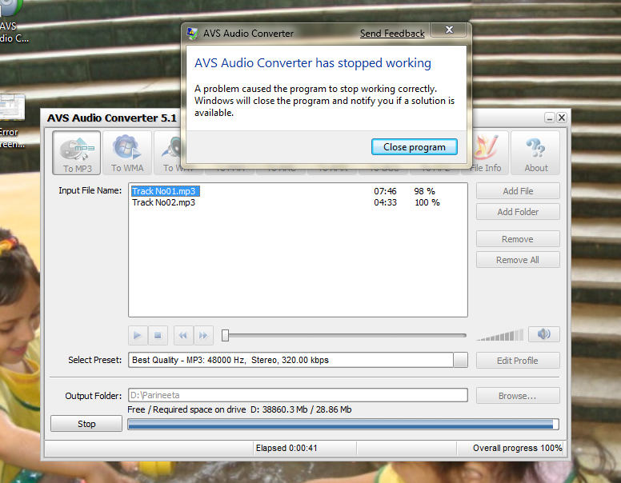
Task: Click the conversion progress bar
Action: [x=343, y=425]
